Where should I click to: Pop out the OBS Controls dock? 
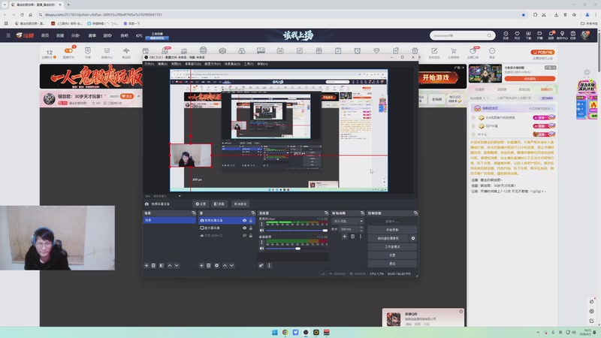[x=415, y=213]
